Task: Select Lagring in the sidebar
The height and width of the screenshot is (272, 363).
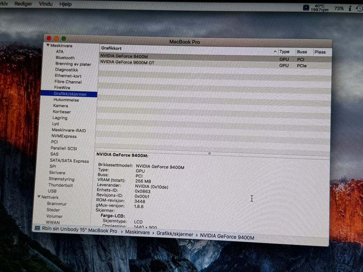Action: click(60, 118)
